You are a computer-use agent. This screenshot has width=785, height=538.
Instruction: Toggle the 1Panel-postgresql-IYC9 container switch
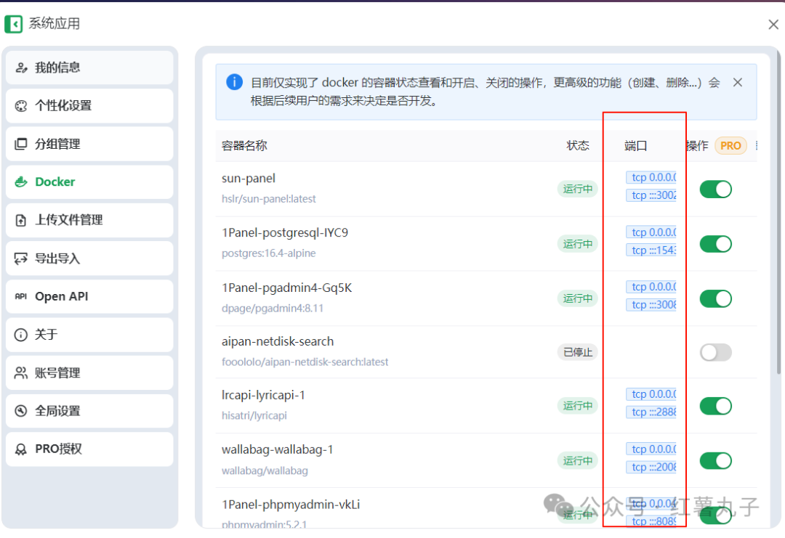(x=715, y=244)
